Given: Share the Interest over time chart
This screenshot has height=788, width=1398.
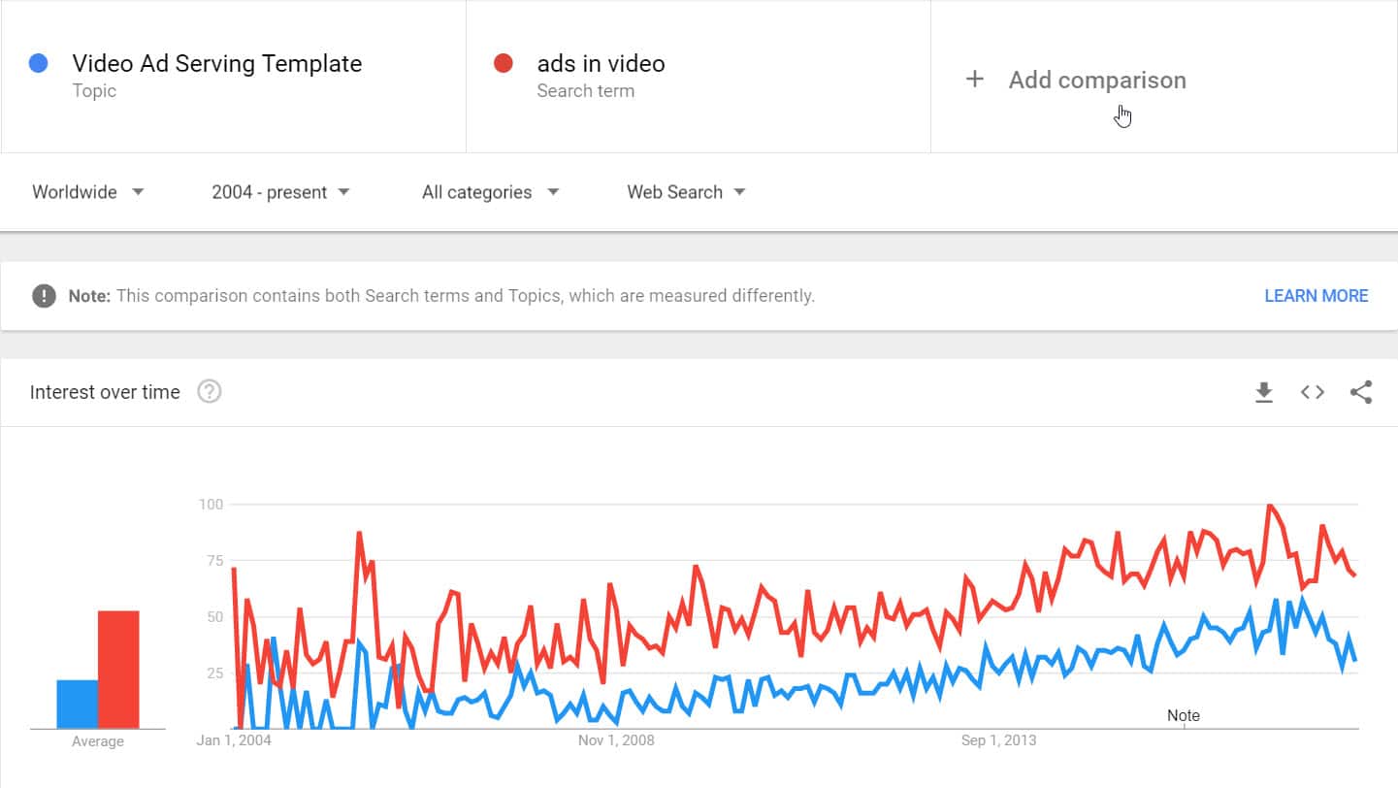Looking at the screenshot, I should pos(1361,392).
